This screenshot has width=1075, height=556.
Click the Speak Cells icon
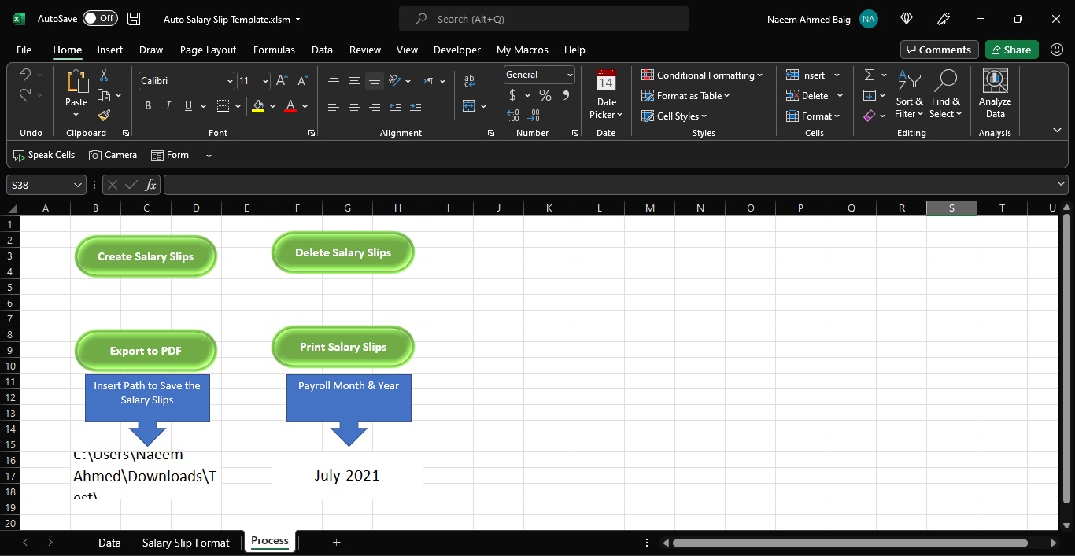coord(44,155)
